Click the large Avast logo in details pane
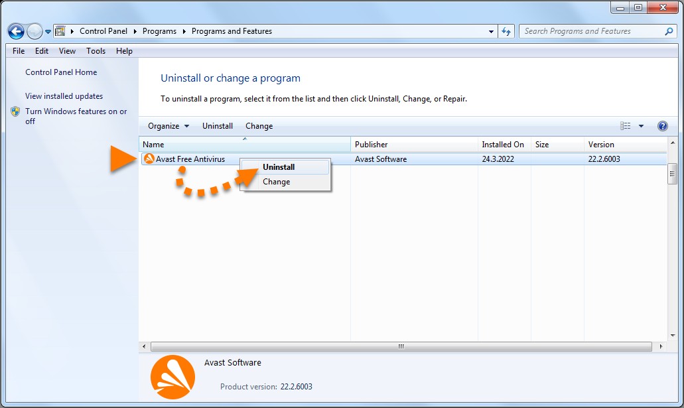 (x=172, y=377)
